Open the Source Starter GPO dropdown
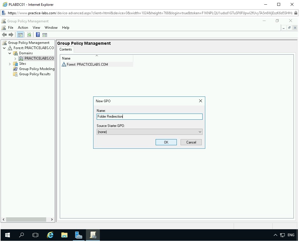This screenshot has height=242, width=299. point(149,132)
